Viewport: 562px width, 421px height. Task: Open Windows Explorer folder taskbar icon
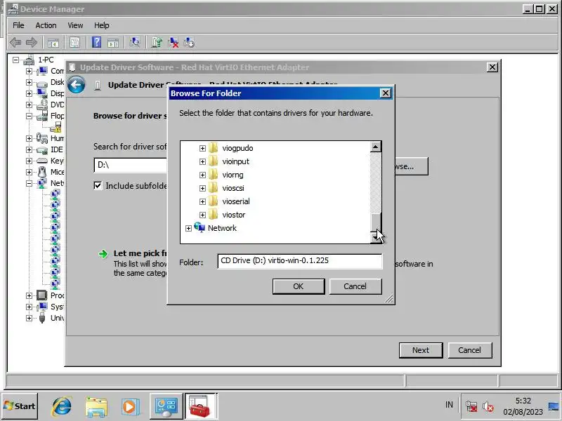(x=96, y=406)
